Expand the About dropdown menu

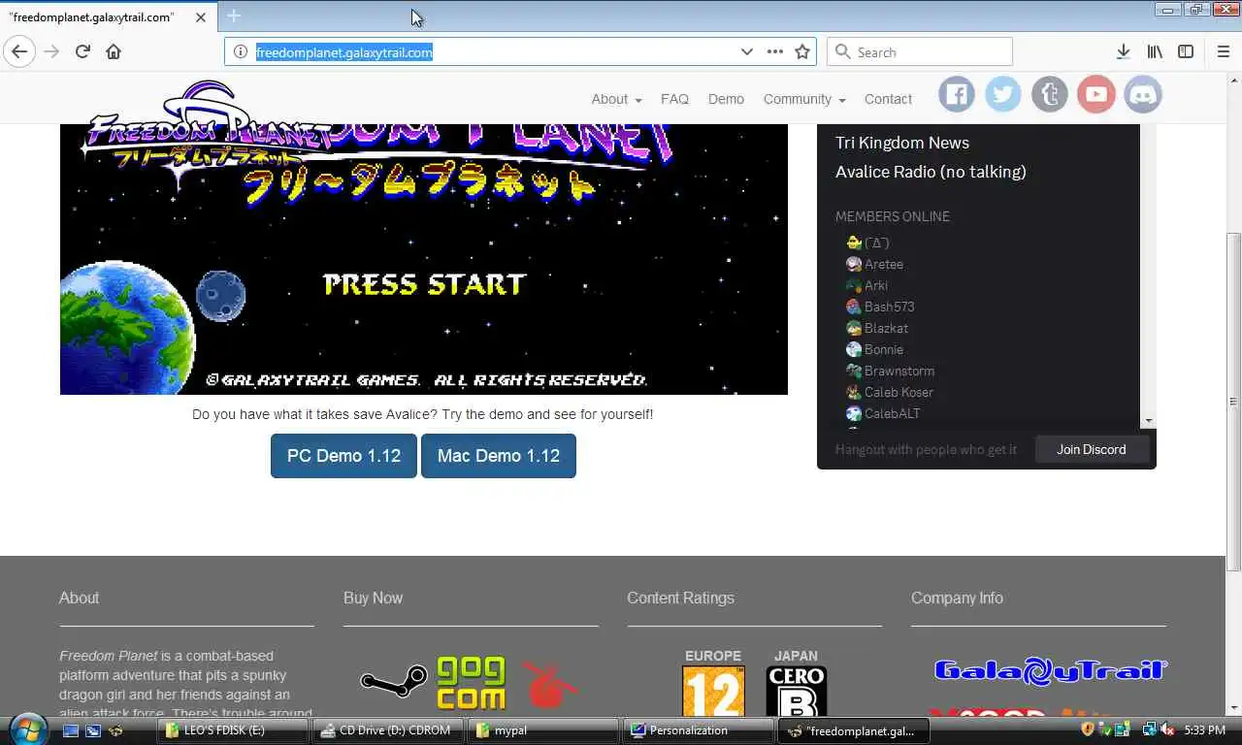click(616, 99)
